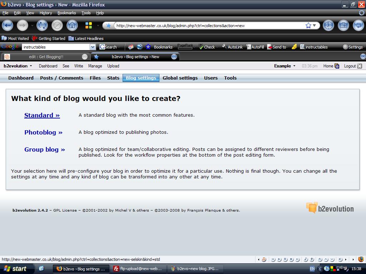366x274 pixels.
Task: Click the AutoFill button on Google toolbar
Action: (x=255, y=47)
